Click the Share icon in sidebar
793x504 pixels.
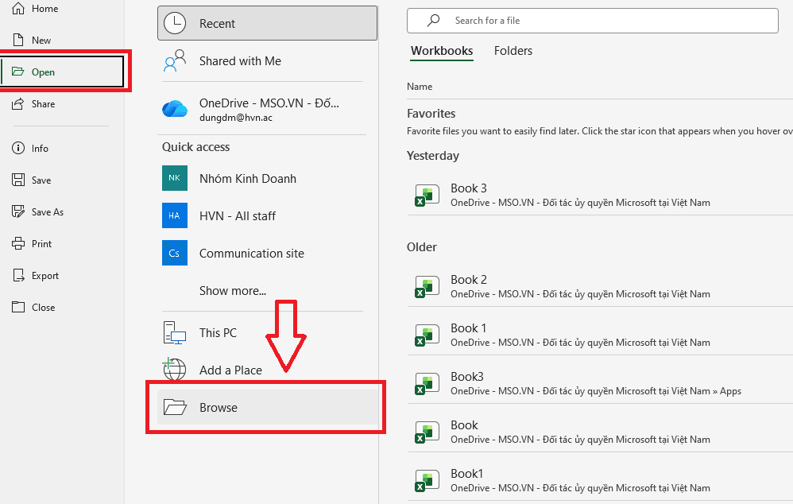click(18, 103)
